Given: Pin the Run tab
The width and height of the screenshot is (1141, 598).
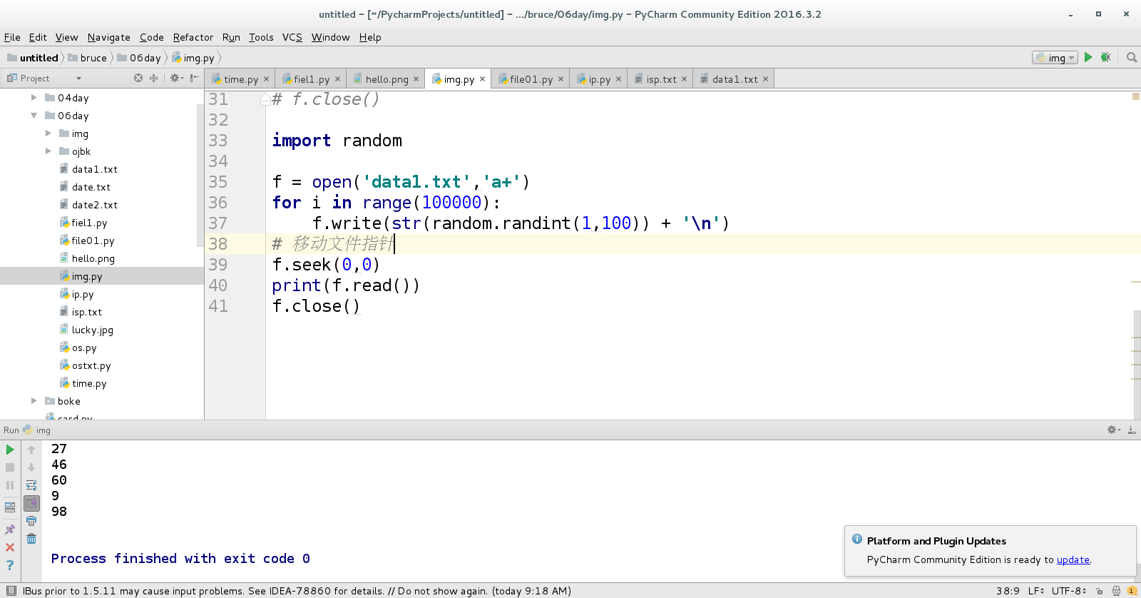Looking at the screenshot, I should point(10,529).
